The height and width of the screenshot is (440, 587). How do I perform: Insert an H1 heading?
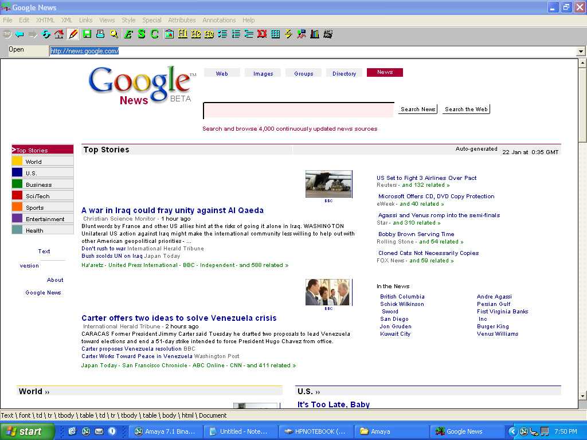(x=183, y=34)
